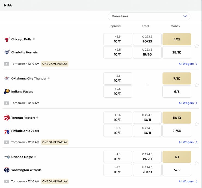Click the Philadelphia 76ers team name

25,131
